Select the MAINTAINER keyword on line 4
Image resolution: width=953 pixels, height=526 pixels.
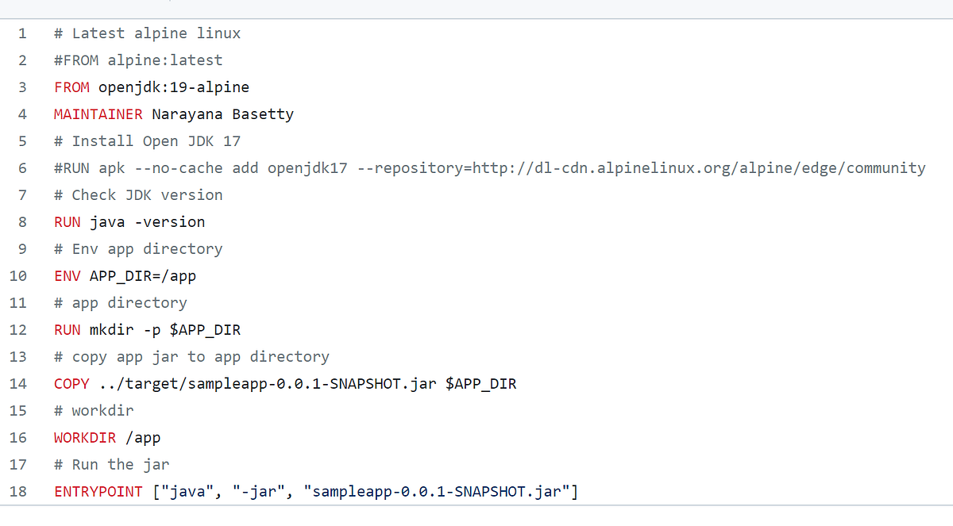(98, 113)
